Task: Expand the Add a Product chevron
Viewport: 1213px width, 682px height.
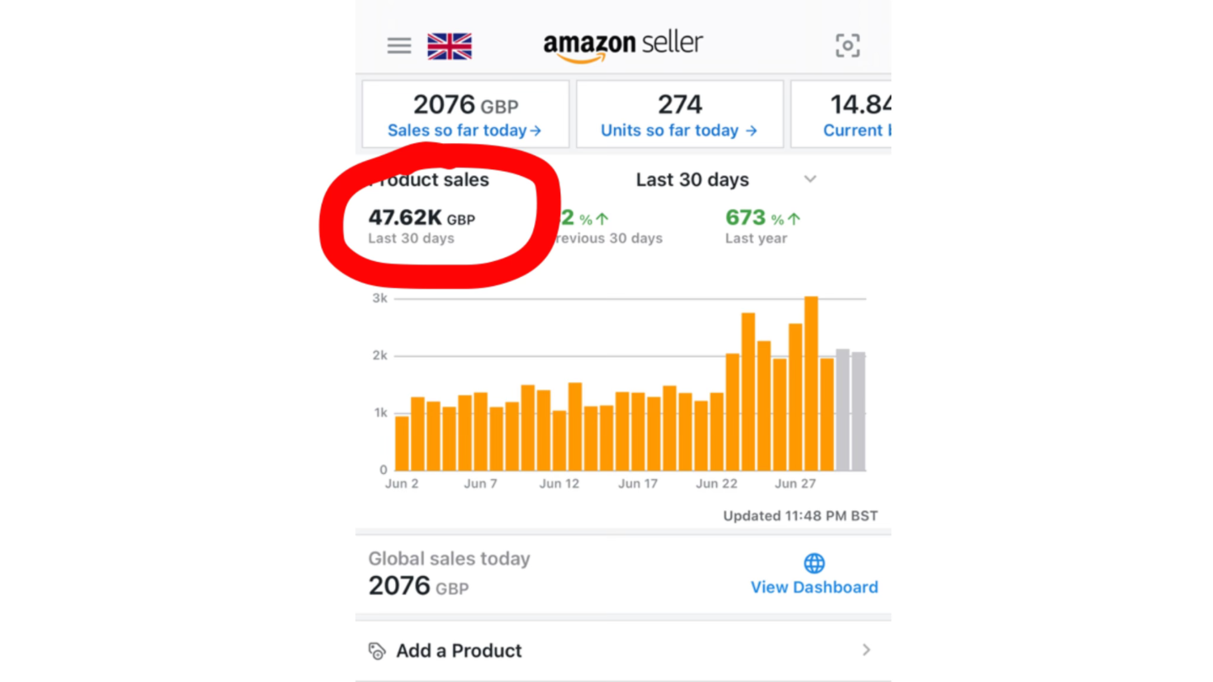Action: coord(866,650)
